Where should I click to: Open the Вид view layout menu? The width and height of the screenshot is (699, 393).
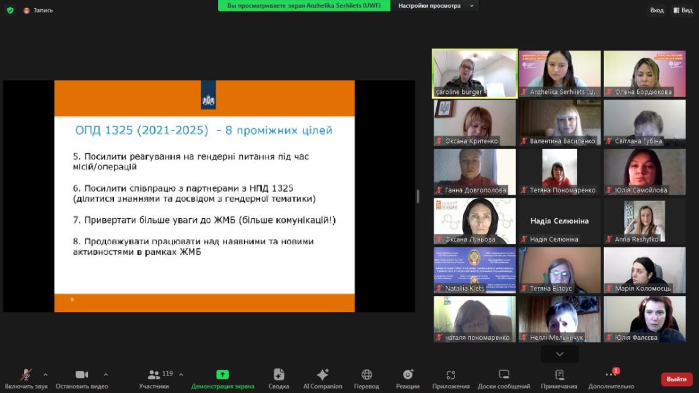coord(683,10)
